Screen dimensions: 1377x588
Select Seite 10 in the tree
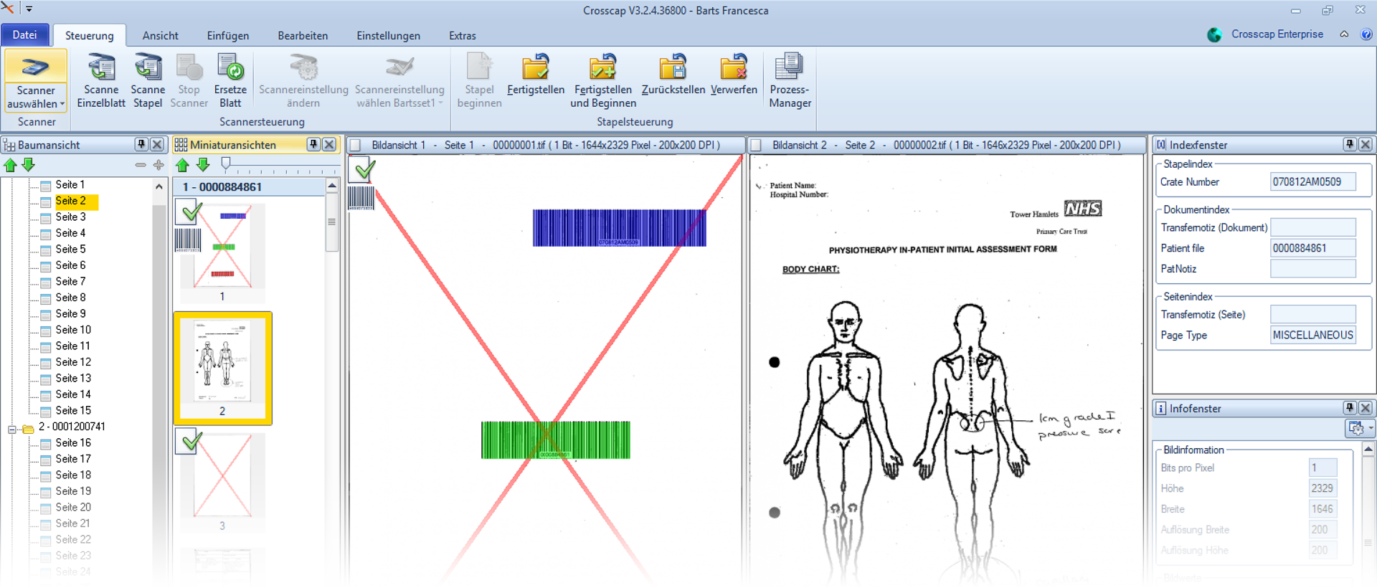73,330
